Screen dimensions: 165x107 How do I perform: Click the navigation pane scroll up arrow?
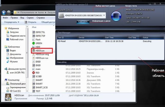[27, 26]
